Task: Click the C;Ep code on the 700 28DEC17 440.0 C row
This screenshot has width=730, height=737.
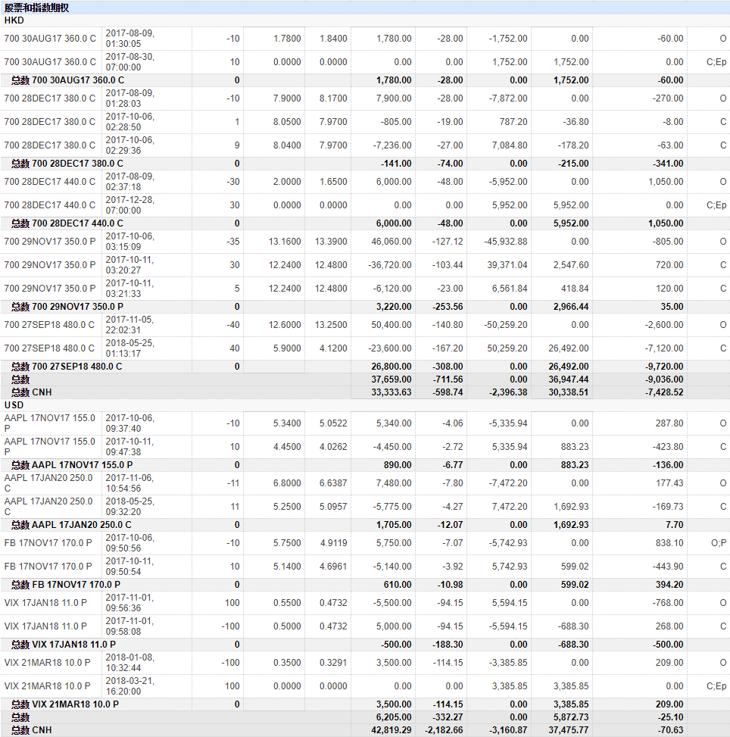Action: pos(716,205)
